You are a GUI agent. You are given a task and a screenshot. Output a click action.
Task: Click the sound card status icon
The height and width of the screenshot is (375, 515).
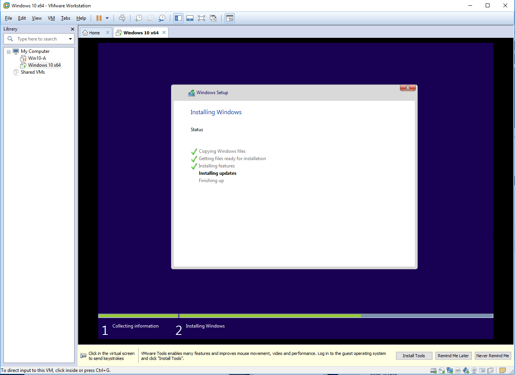[466, 371]
